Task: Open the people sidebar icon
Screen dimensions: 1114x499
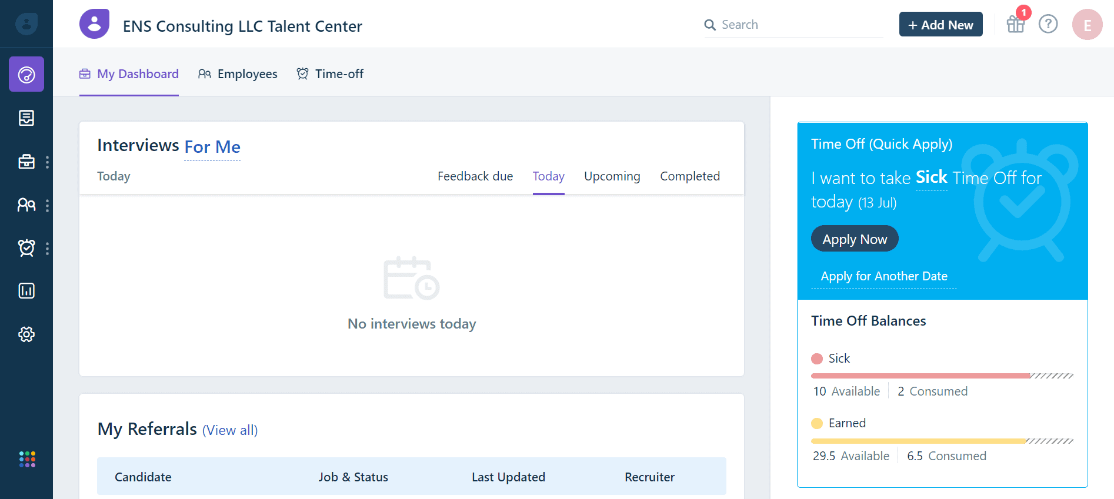Action: pyautogui.click(x=26, y=205)
